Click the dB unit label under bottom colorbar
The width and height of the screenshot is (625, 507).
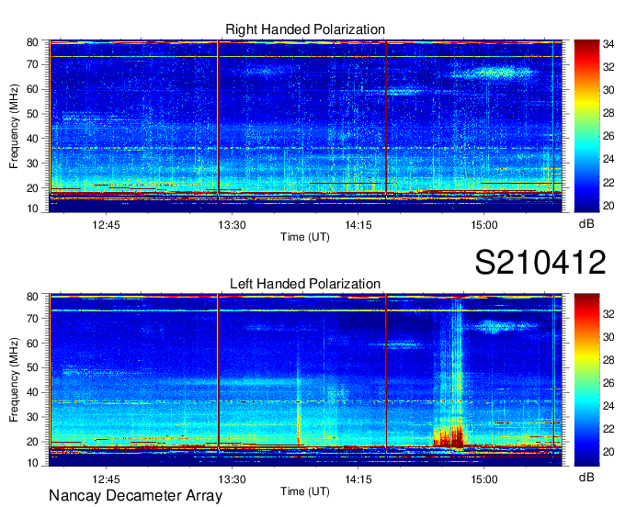point(586,477)
